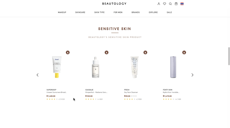Viewport: 230px width, 128px height.
Task: Open the SKIN TYPE menu
Action: point(99,12)
